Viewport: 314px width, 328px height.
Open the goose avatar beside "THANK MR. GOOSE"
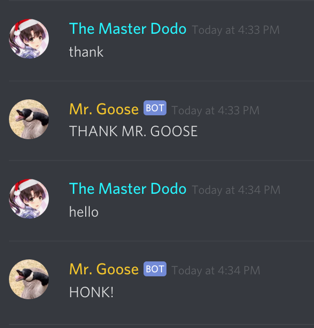(x=29, y=119)
